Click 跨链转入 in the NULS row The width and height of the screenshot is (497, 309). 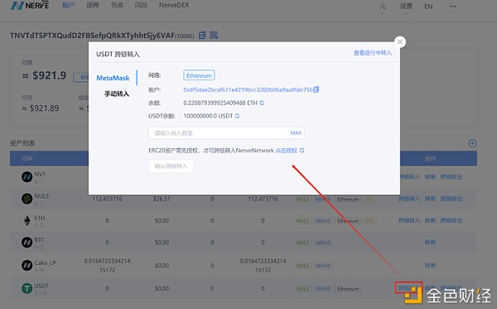(409, 199)
